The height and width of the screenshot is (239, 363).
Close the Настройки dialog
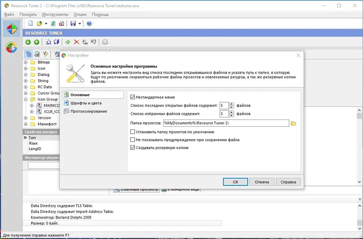[x=299, y=55]
